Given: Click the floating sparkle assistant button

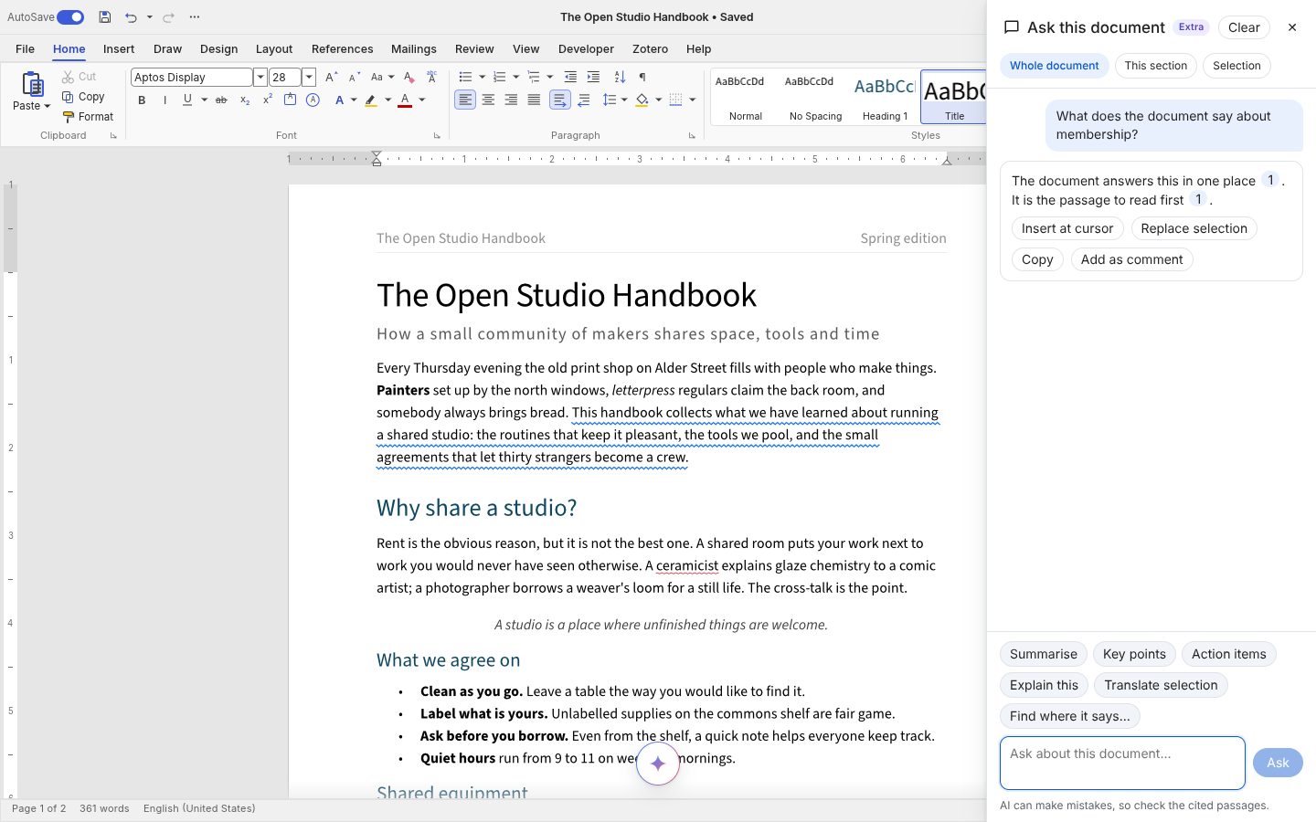Looking at the screenshot, I should point(658,764).
